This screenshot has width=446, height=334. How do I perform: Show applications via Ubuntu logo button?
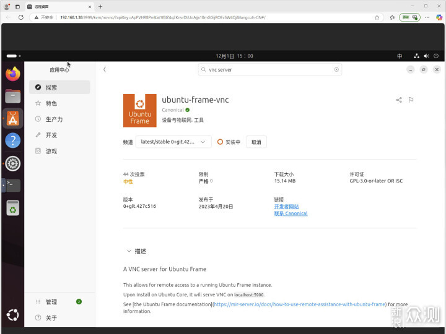pyautogui.click(x=13, y=315)
